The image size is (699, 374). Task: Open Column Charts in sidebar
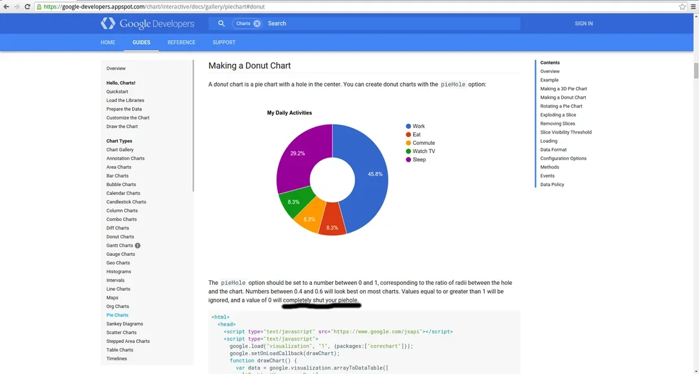[x=122, y=211]
